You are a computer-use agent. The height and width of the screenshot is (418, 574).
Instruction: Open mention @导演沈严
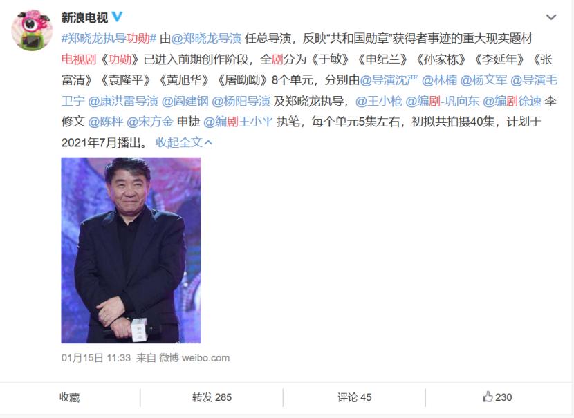click(x=389, y=79)
